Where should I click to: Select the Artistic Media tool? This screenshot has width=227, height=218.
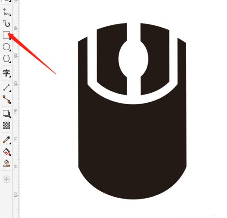point(6,24)
